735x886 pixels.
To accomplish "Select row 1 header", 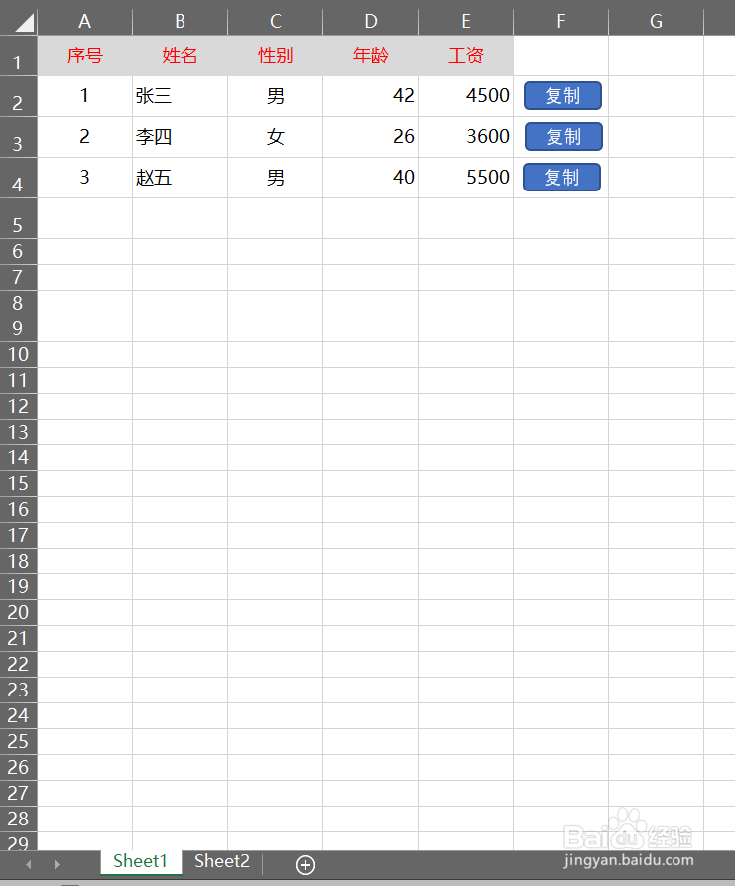I will (18, 56).
